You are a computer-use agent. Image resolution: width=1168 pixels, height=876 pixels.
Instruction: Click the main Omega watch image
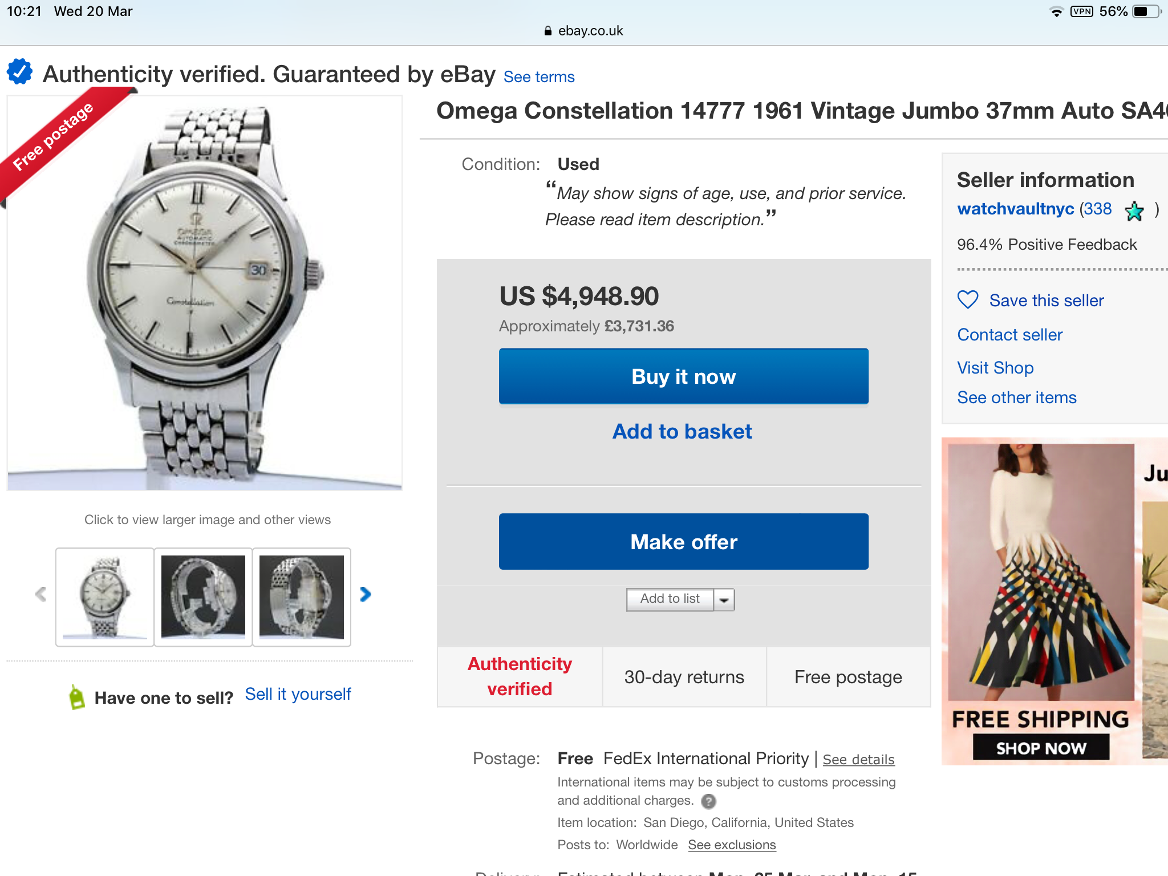[x=204, y=293]
